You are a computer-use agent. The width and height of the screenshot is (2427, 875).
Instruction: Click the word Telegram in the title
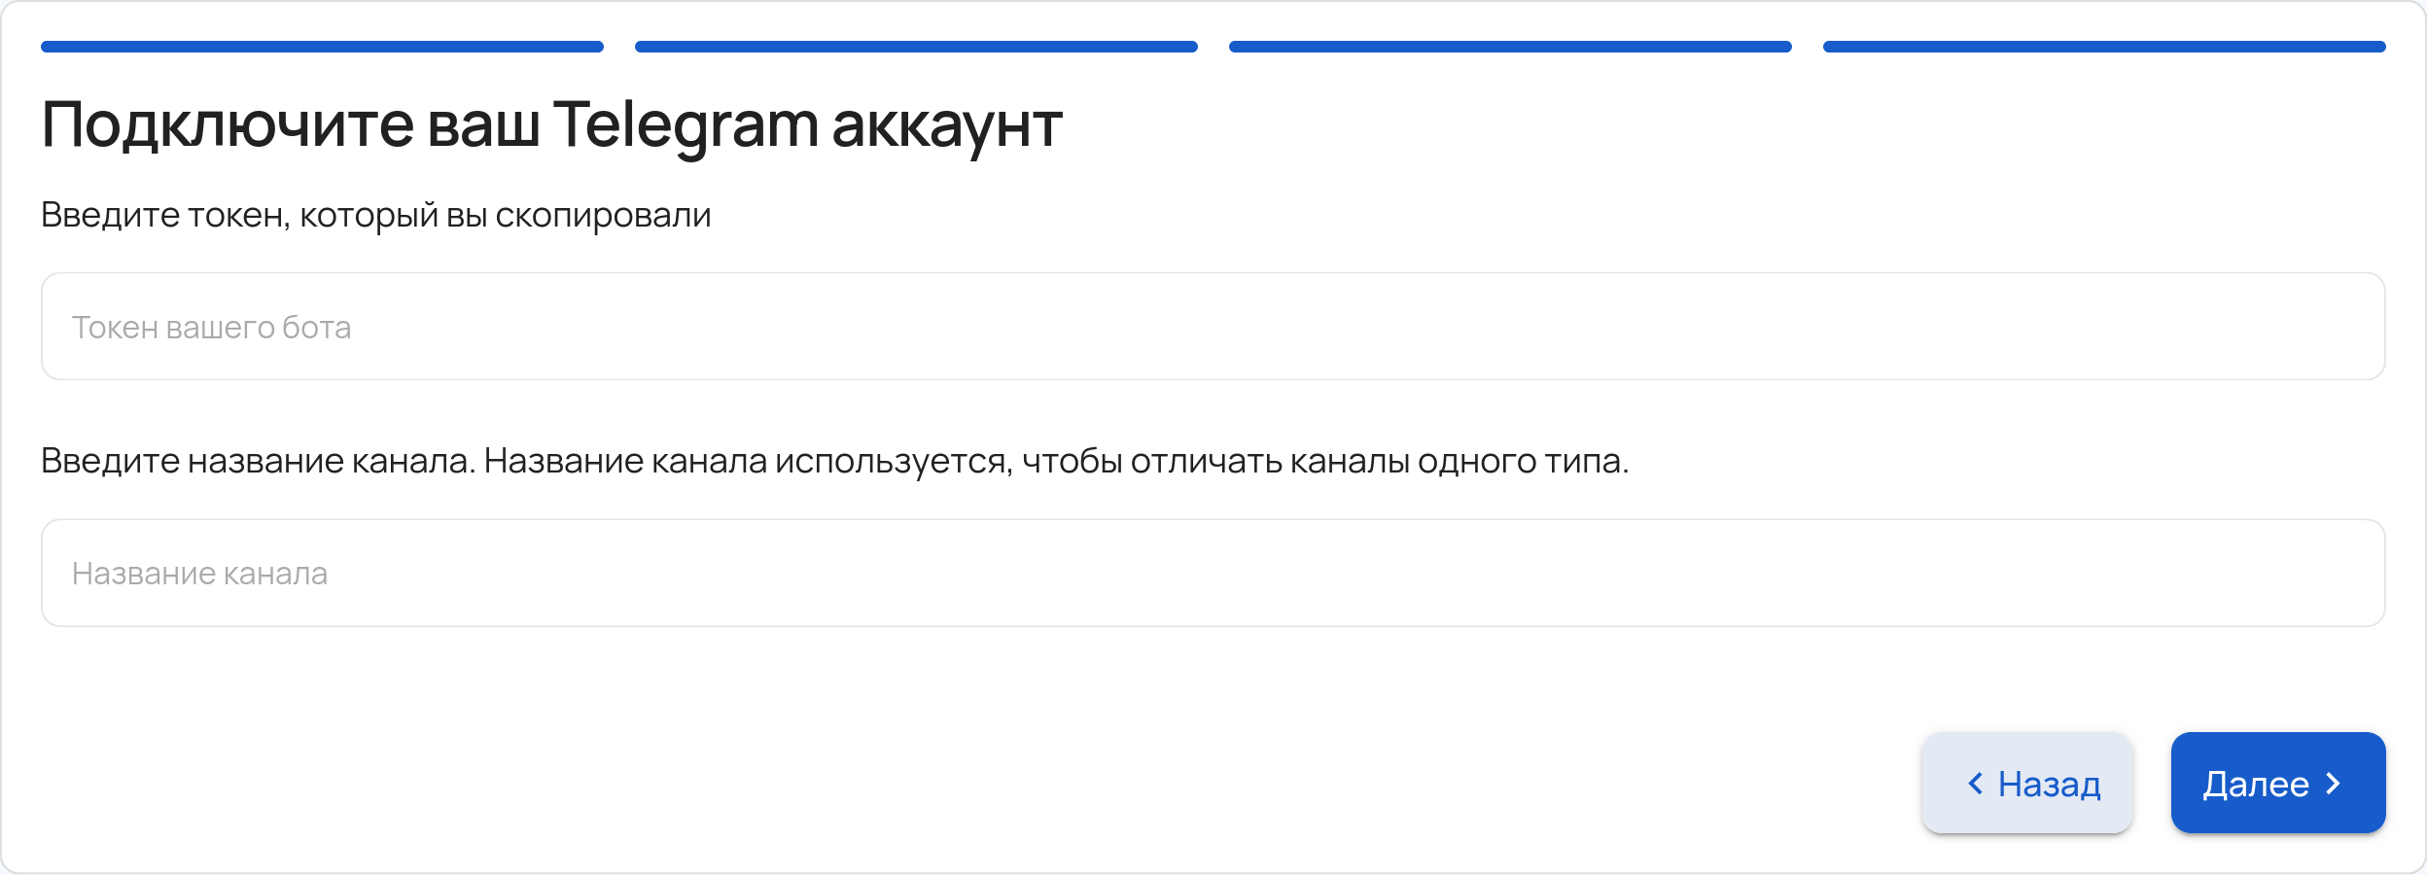click(686, 126)
